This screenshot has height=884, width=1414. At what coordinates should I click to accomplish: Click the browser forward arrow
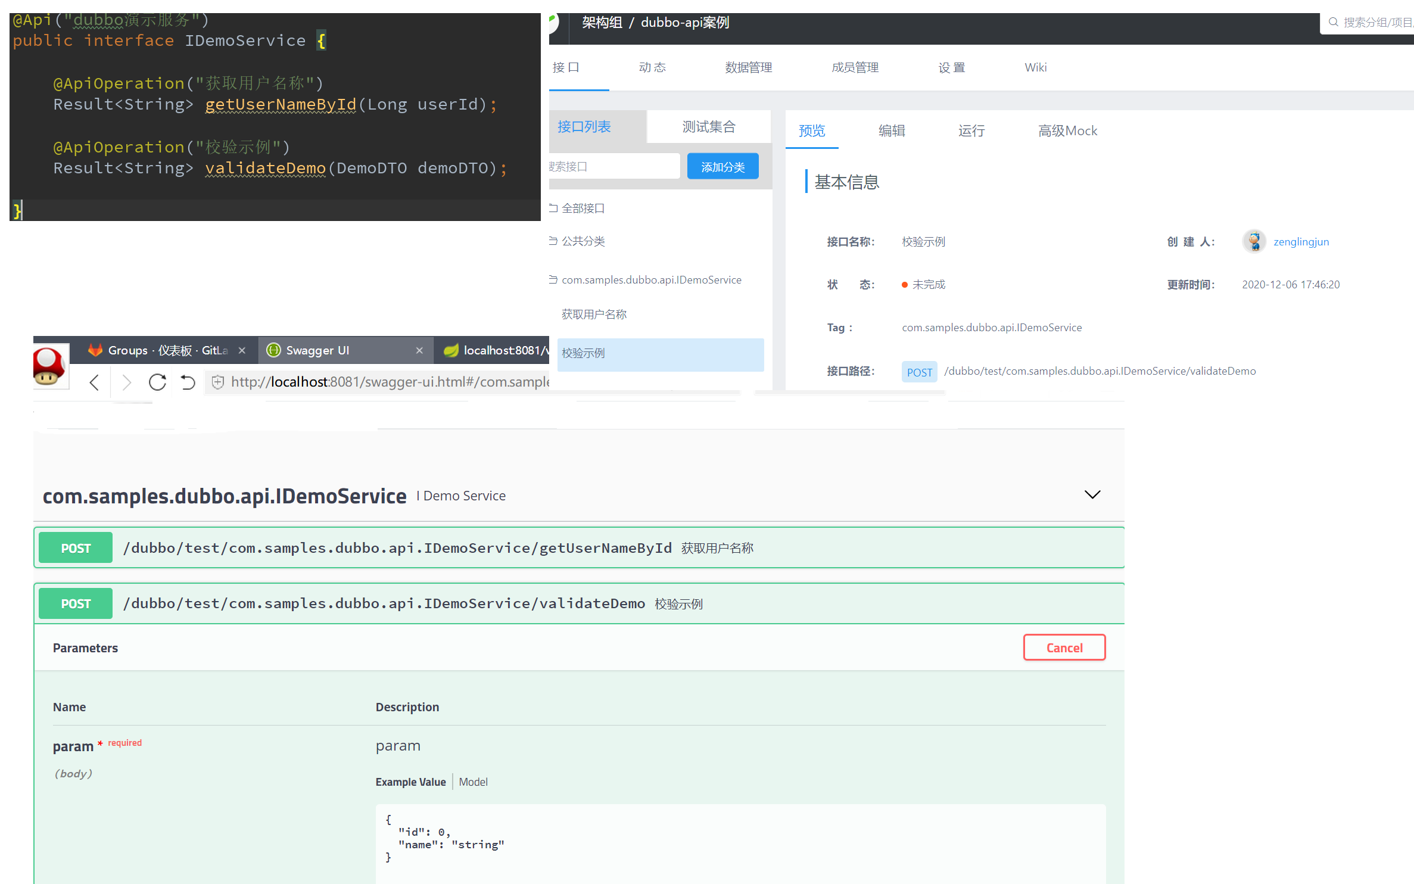tap(126, 382)
